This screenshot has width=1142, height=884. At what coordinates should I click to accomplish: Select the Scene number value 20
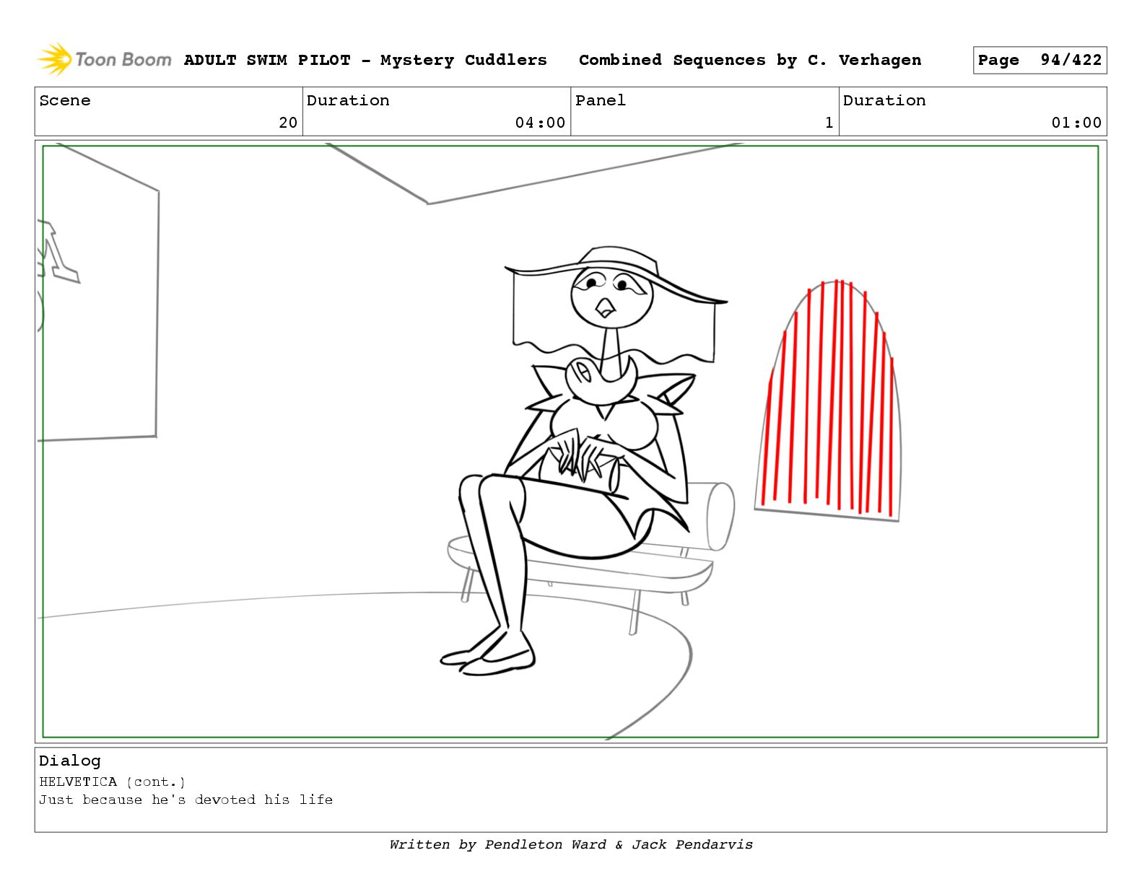coord(288,123)
